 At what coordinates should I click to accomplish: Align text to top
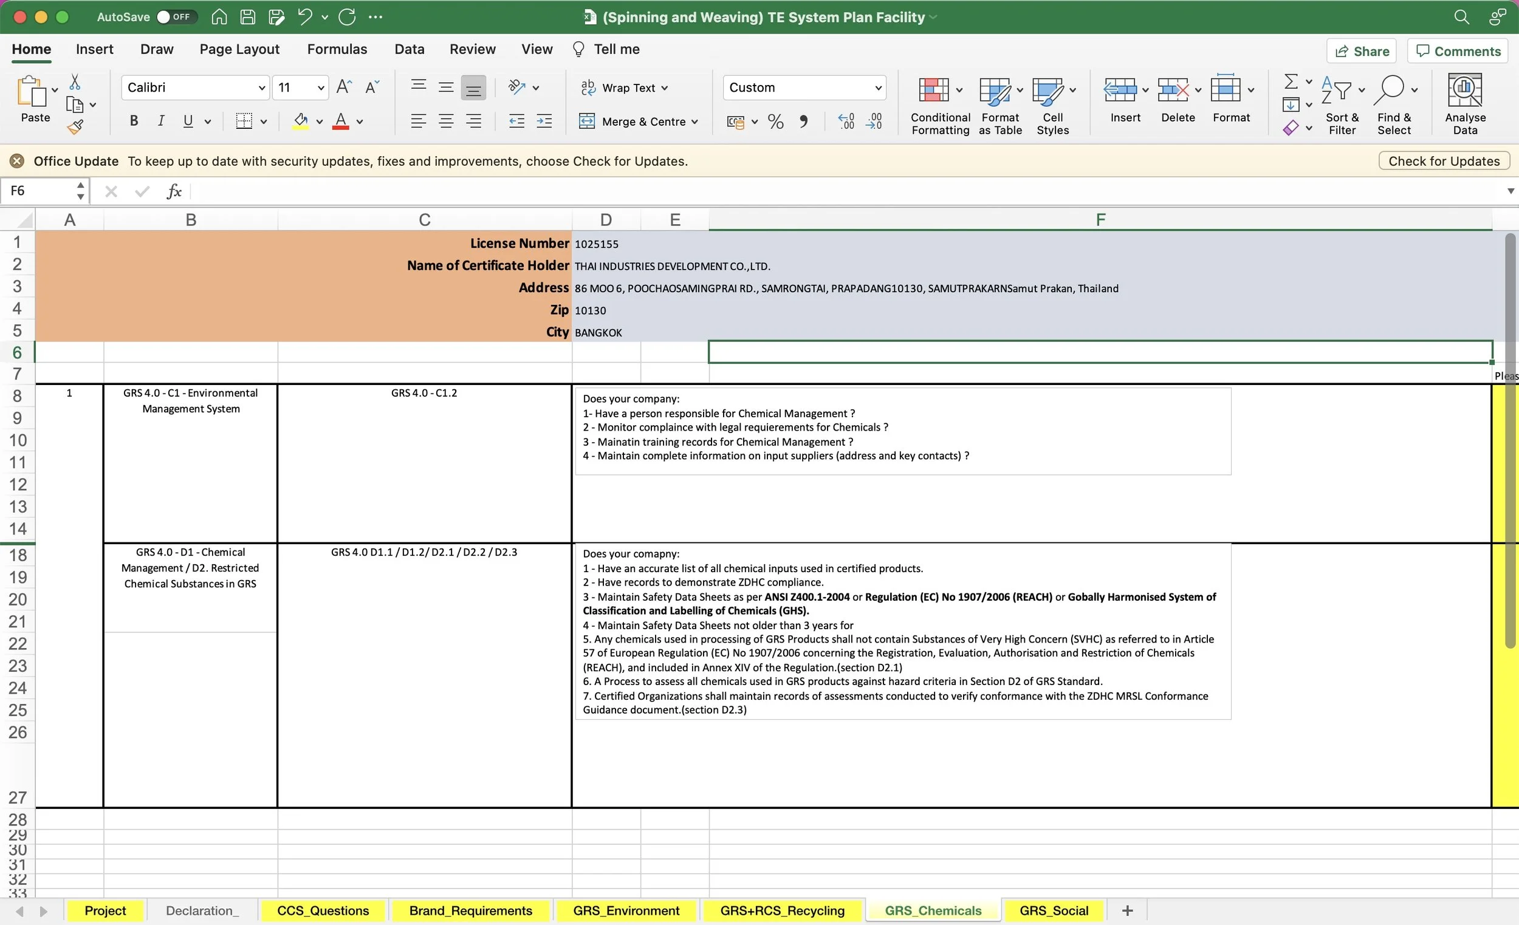419,86
